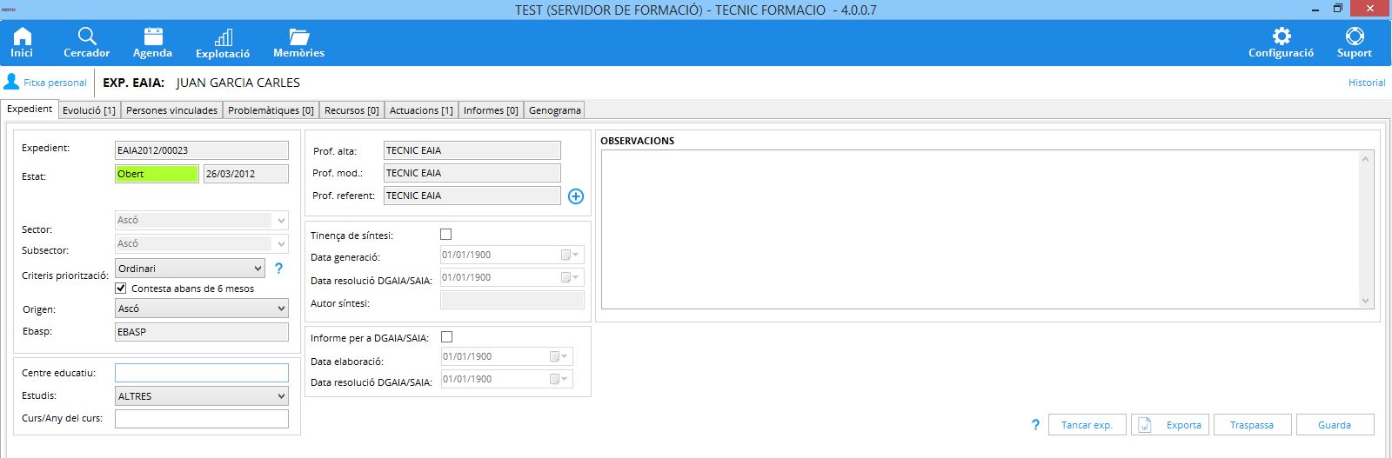Click help question mark beside Criteris priorització
Viewport: 1392px width, 458px height.
(x=278, y=269)
